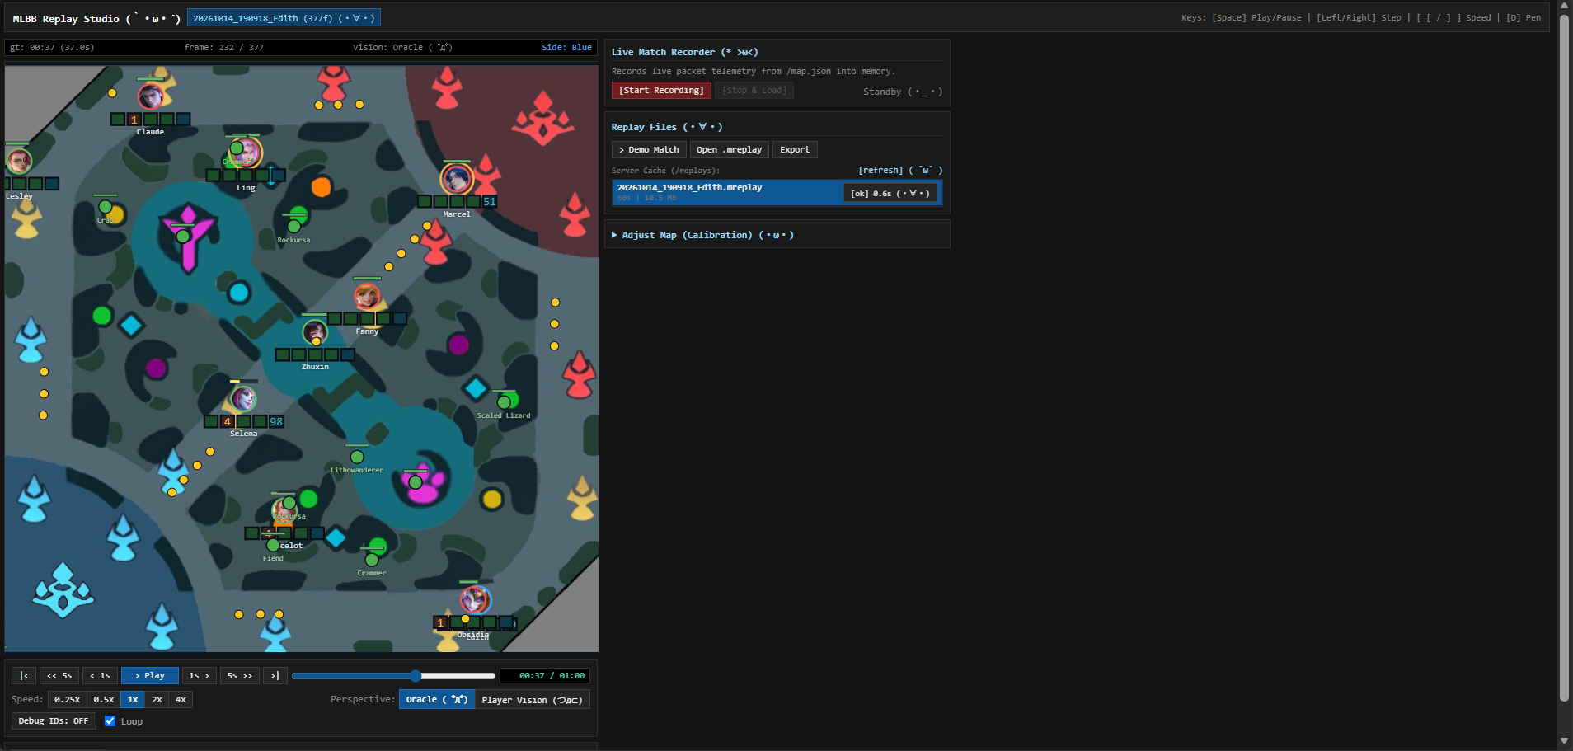Screen dimensions: 1573x751
Task: Set playback speed to 4x
Action: 181,700
